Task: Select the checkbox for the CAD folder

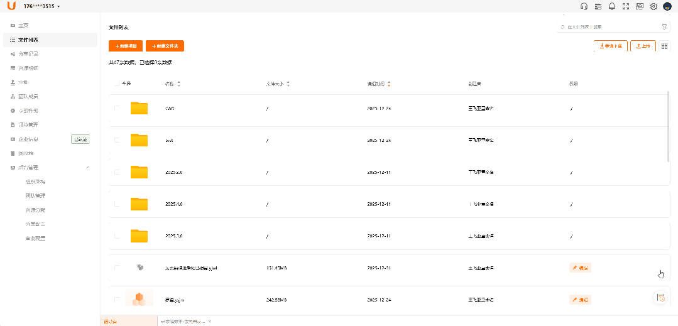Action: (x=116, y=108)
